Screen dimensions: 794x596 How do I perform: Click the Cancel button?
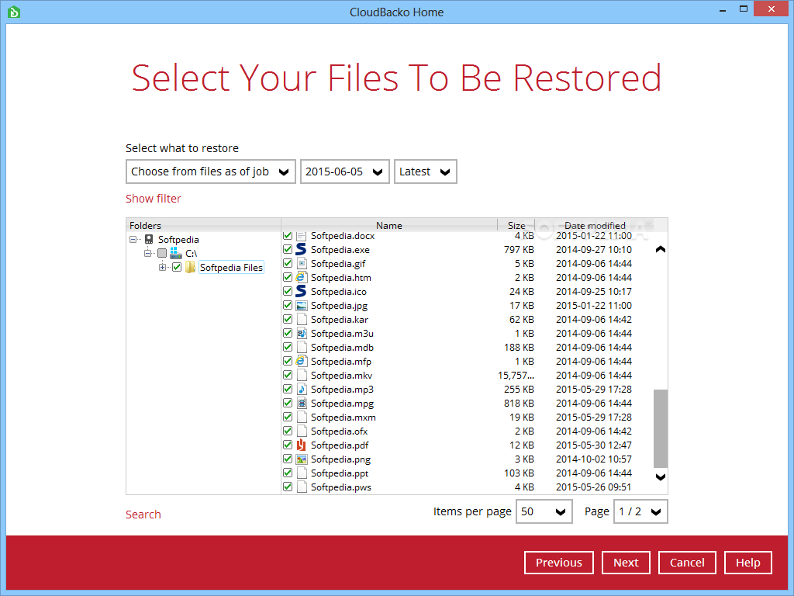tap(687, 563)
